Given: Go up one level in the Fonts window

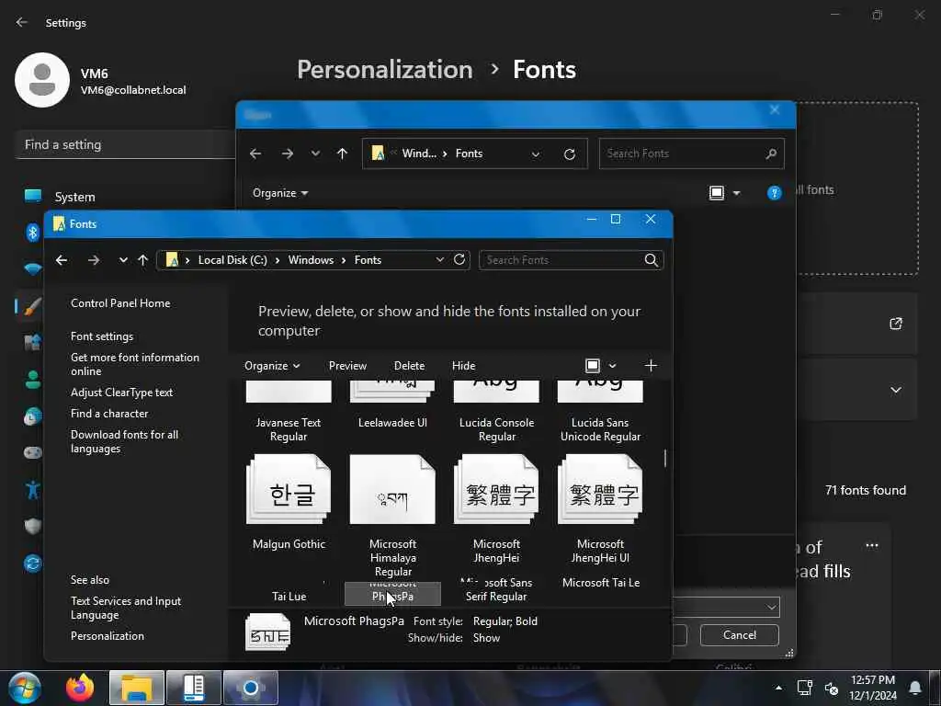Looking at the screenshot, I should (142, 260).
